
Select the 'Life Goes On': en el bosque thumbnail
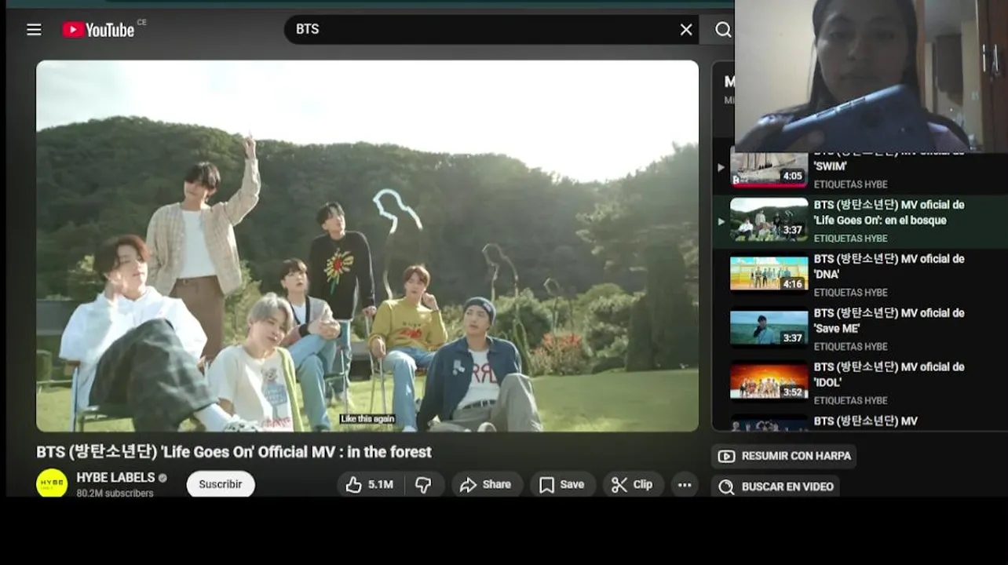[x=769, y=221]
